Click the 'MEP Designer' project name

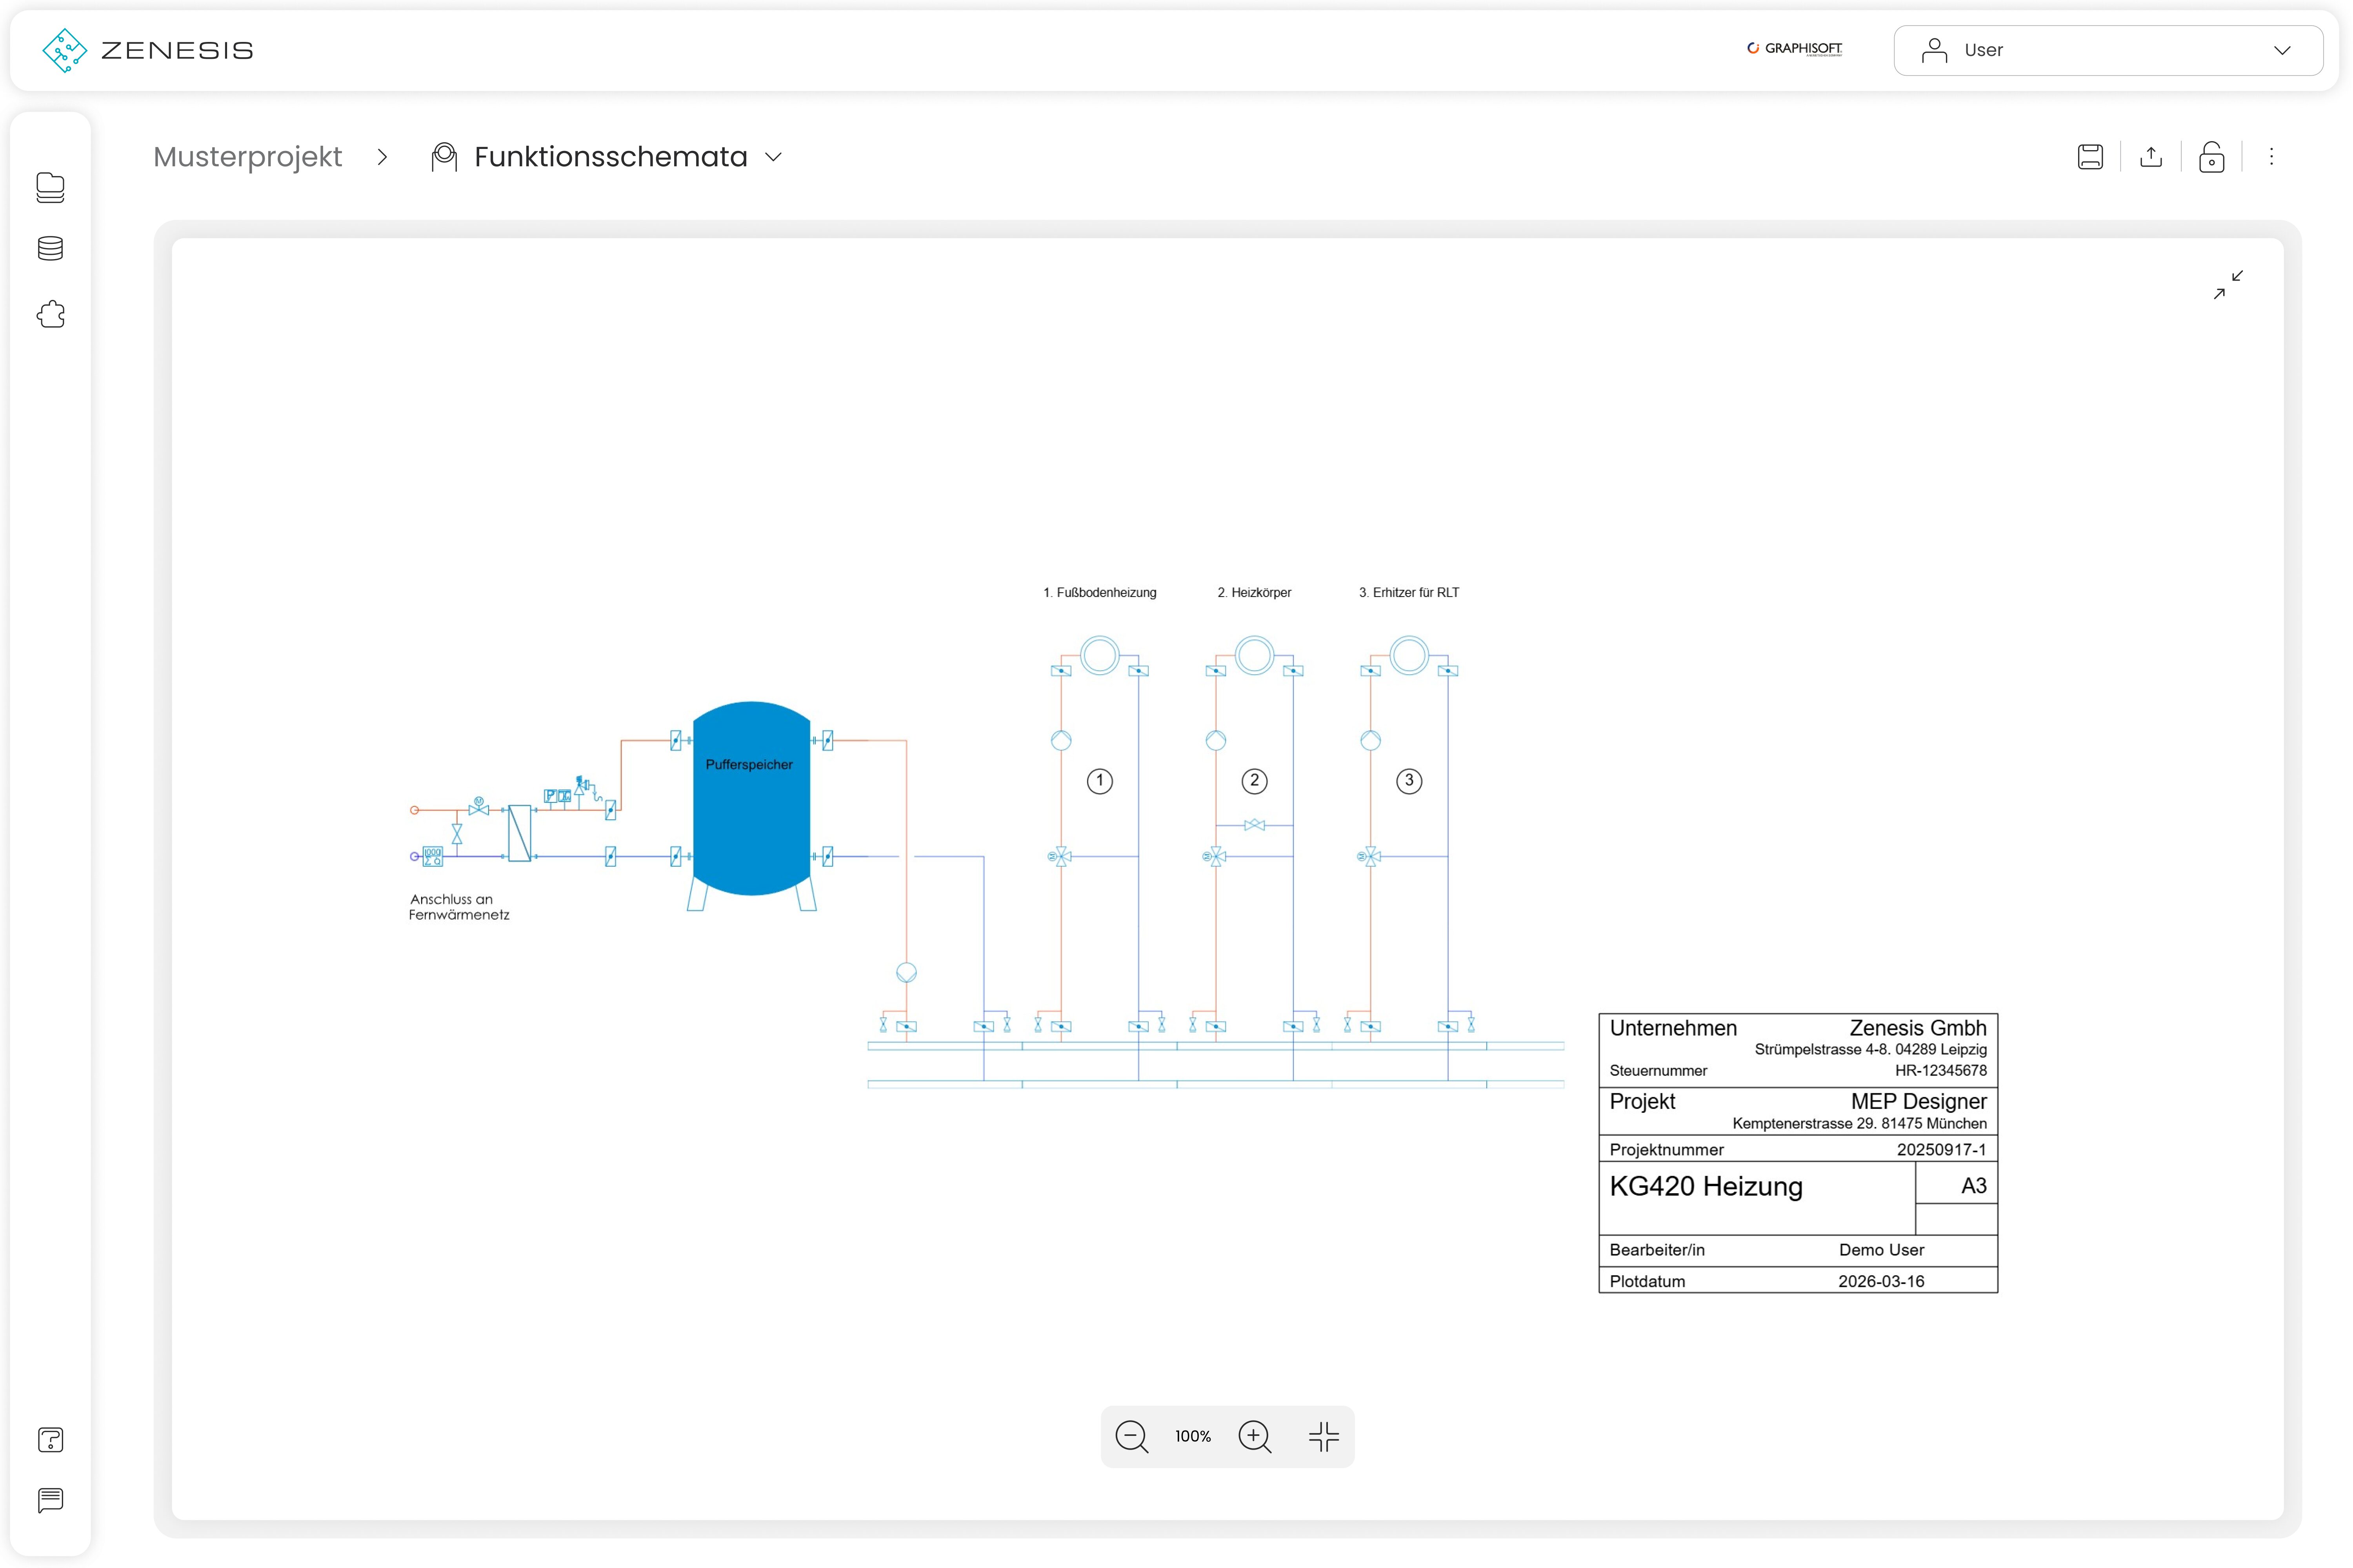pos(1919,1101)
